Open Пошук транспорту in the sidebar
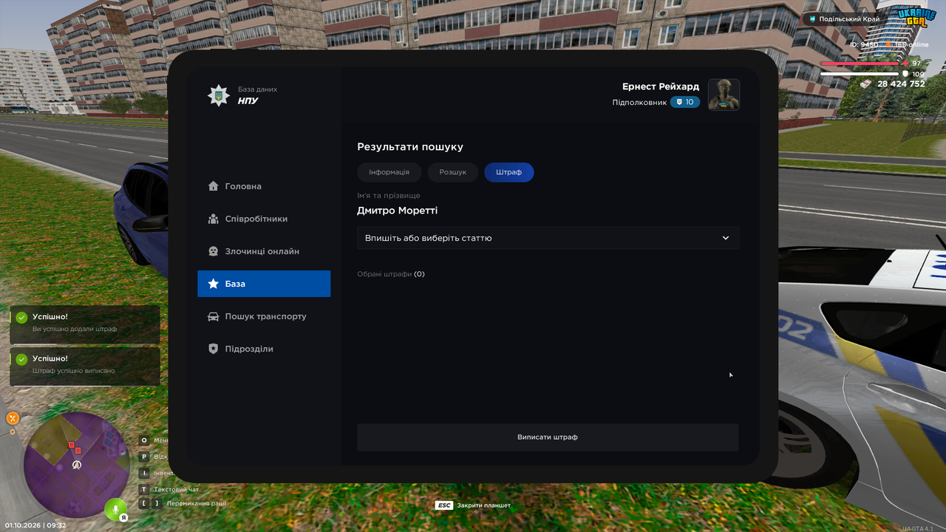 264,316
